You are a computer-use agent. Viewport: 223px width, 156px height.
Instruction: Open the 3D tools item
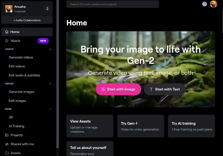click(x=11, y=117)
